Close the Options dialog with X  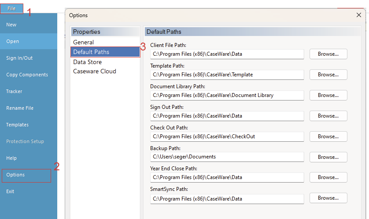(358, 15)
